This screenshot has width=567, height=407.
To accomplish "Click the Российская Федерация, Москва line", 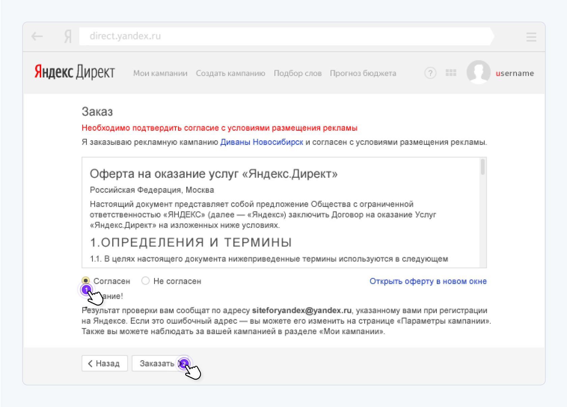I will (152, 190).
